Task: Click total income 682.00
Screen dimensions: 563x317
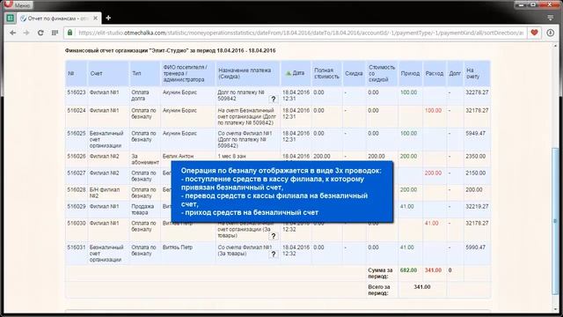Action: pyautogui.click(x=408, y=270)
